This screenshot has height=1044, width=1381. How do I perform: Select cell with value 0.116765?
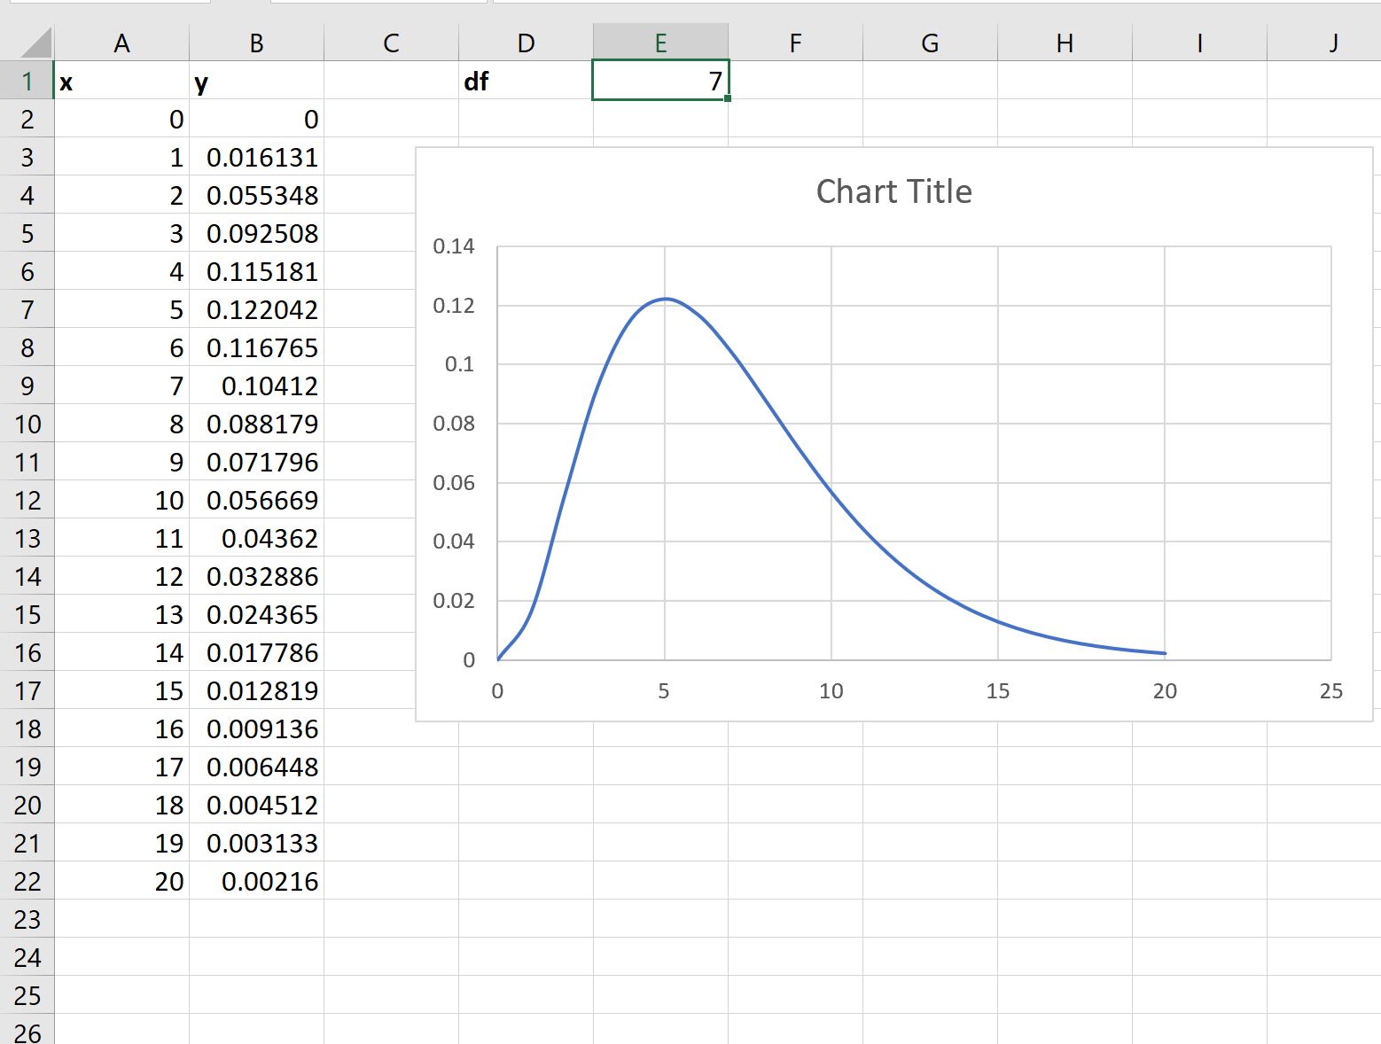pos(257,347)
